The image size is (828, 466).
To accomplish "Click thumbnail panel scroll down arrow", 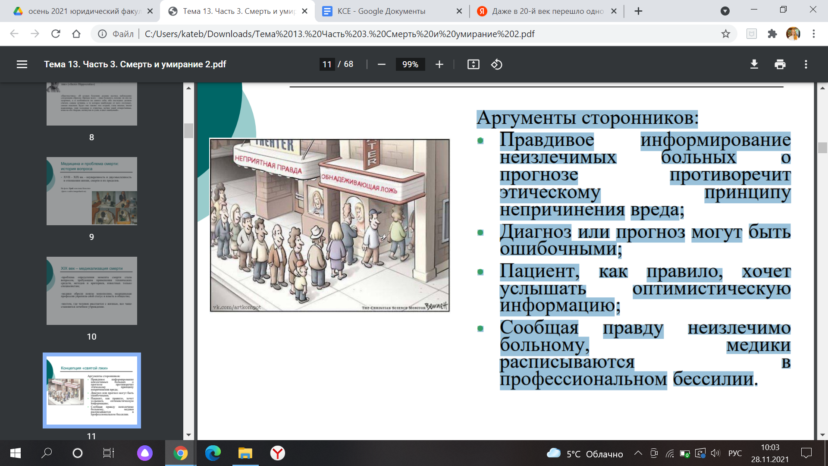I will [x=188, y=435].
